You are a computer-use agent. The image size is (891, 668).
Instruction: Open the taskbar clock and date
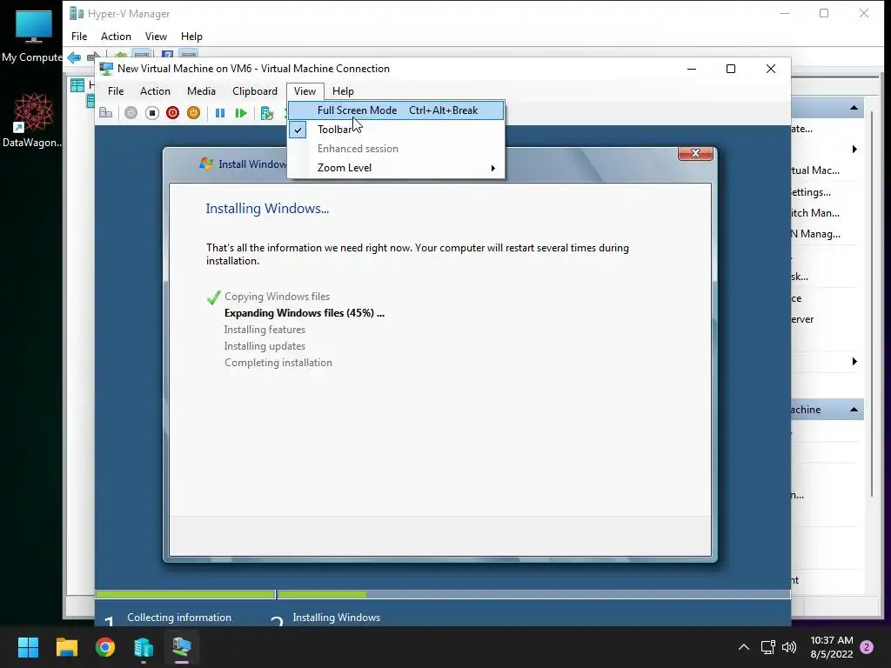point(831,647)
